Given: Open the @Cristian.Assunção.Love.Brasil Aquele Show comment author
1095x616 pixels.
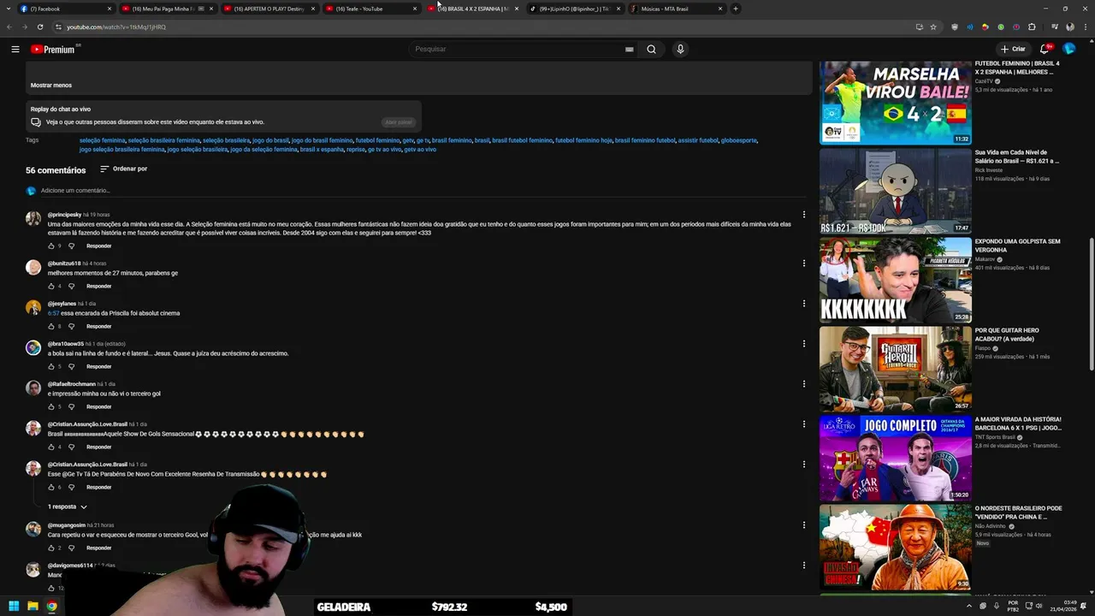Looking at the screenshot, I should click(87, 424).
